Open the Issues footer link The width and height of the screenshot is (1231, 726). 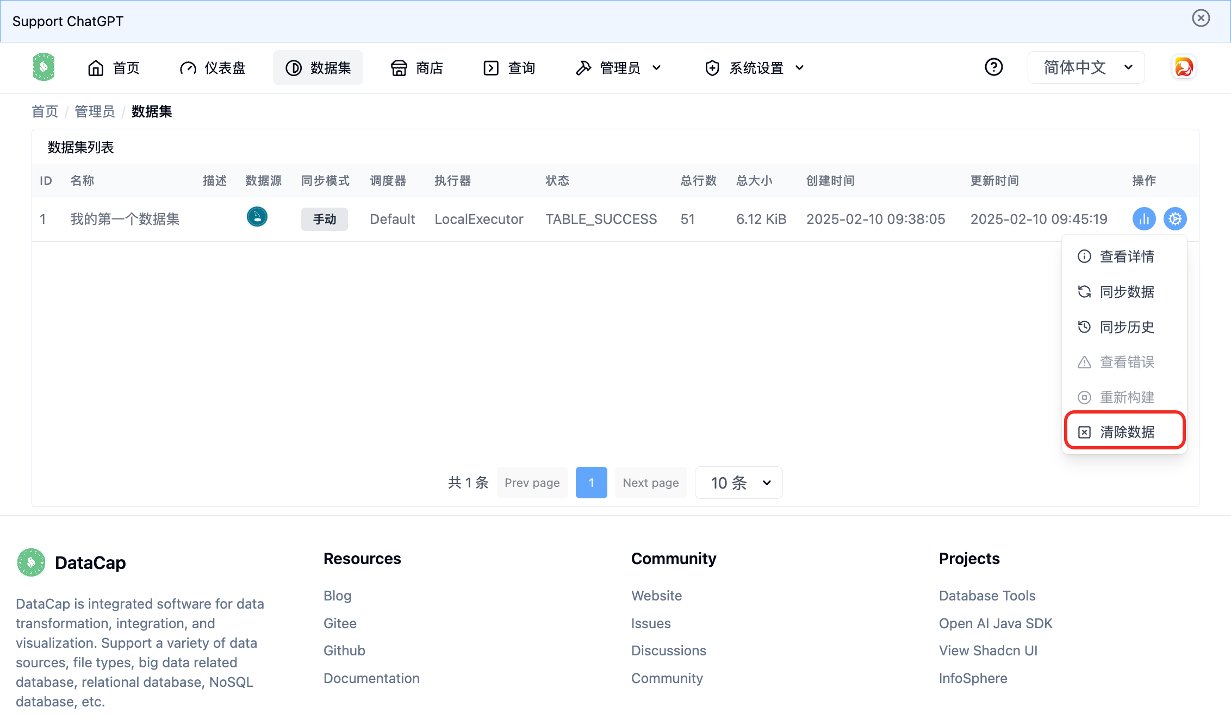651,623
